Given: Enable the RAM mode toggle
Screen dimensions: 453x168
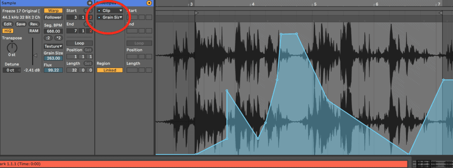Looking at the screenshot, I should 34,31.
